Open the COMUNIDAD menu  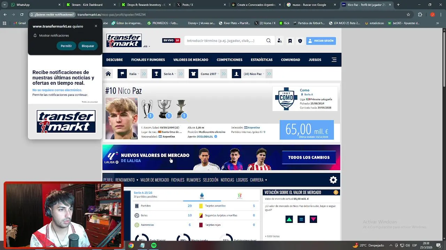(x=291, y=60)
